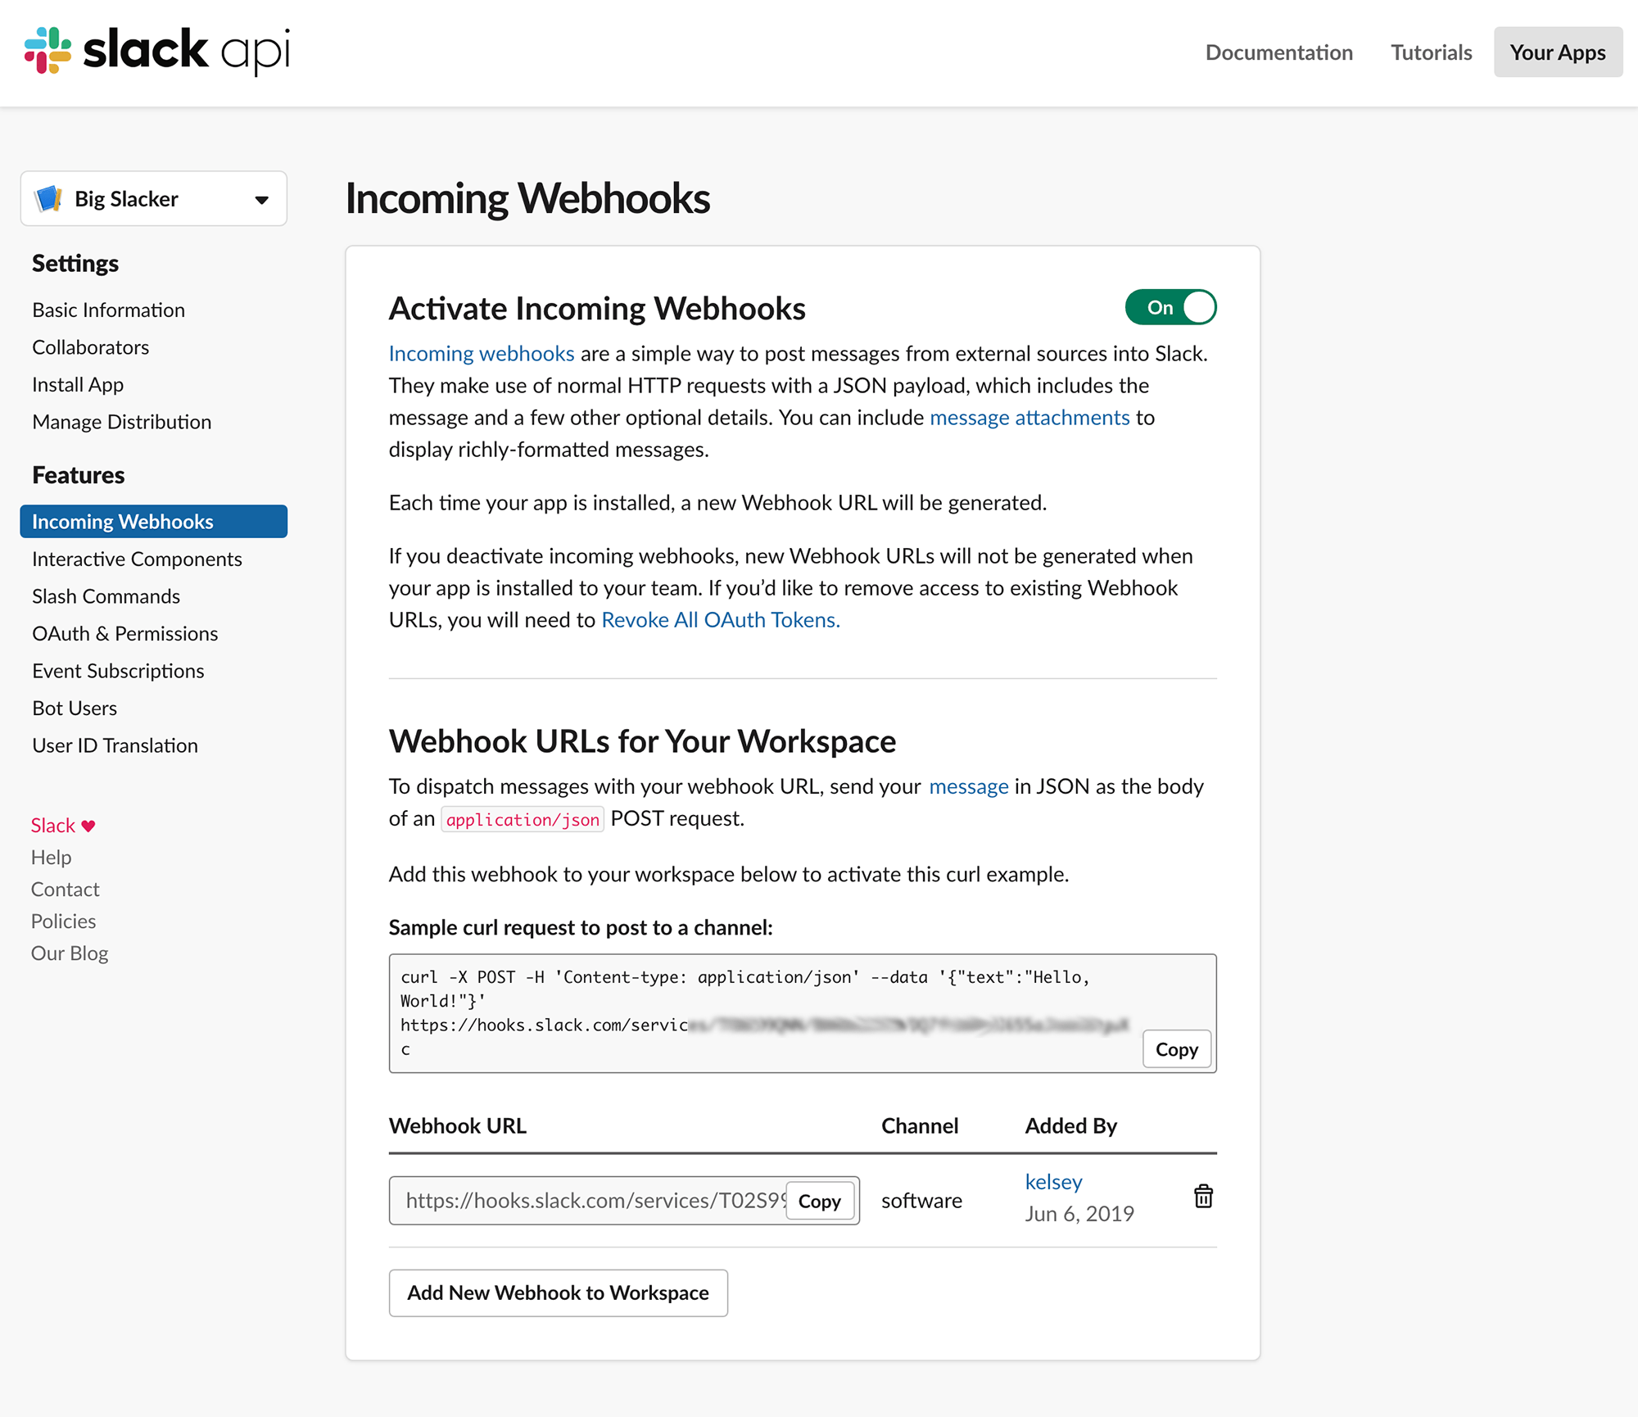Open the Documentation menu item

pos(1278,52)
